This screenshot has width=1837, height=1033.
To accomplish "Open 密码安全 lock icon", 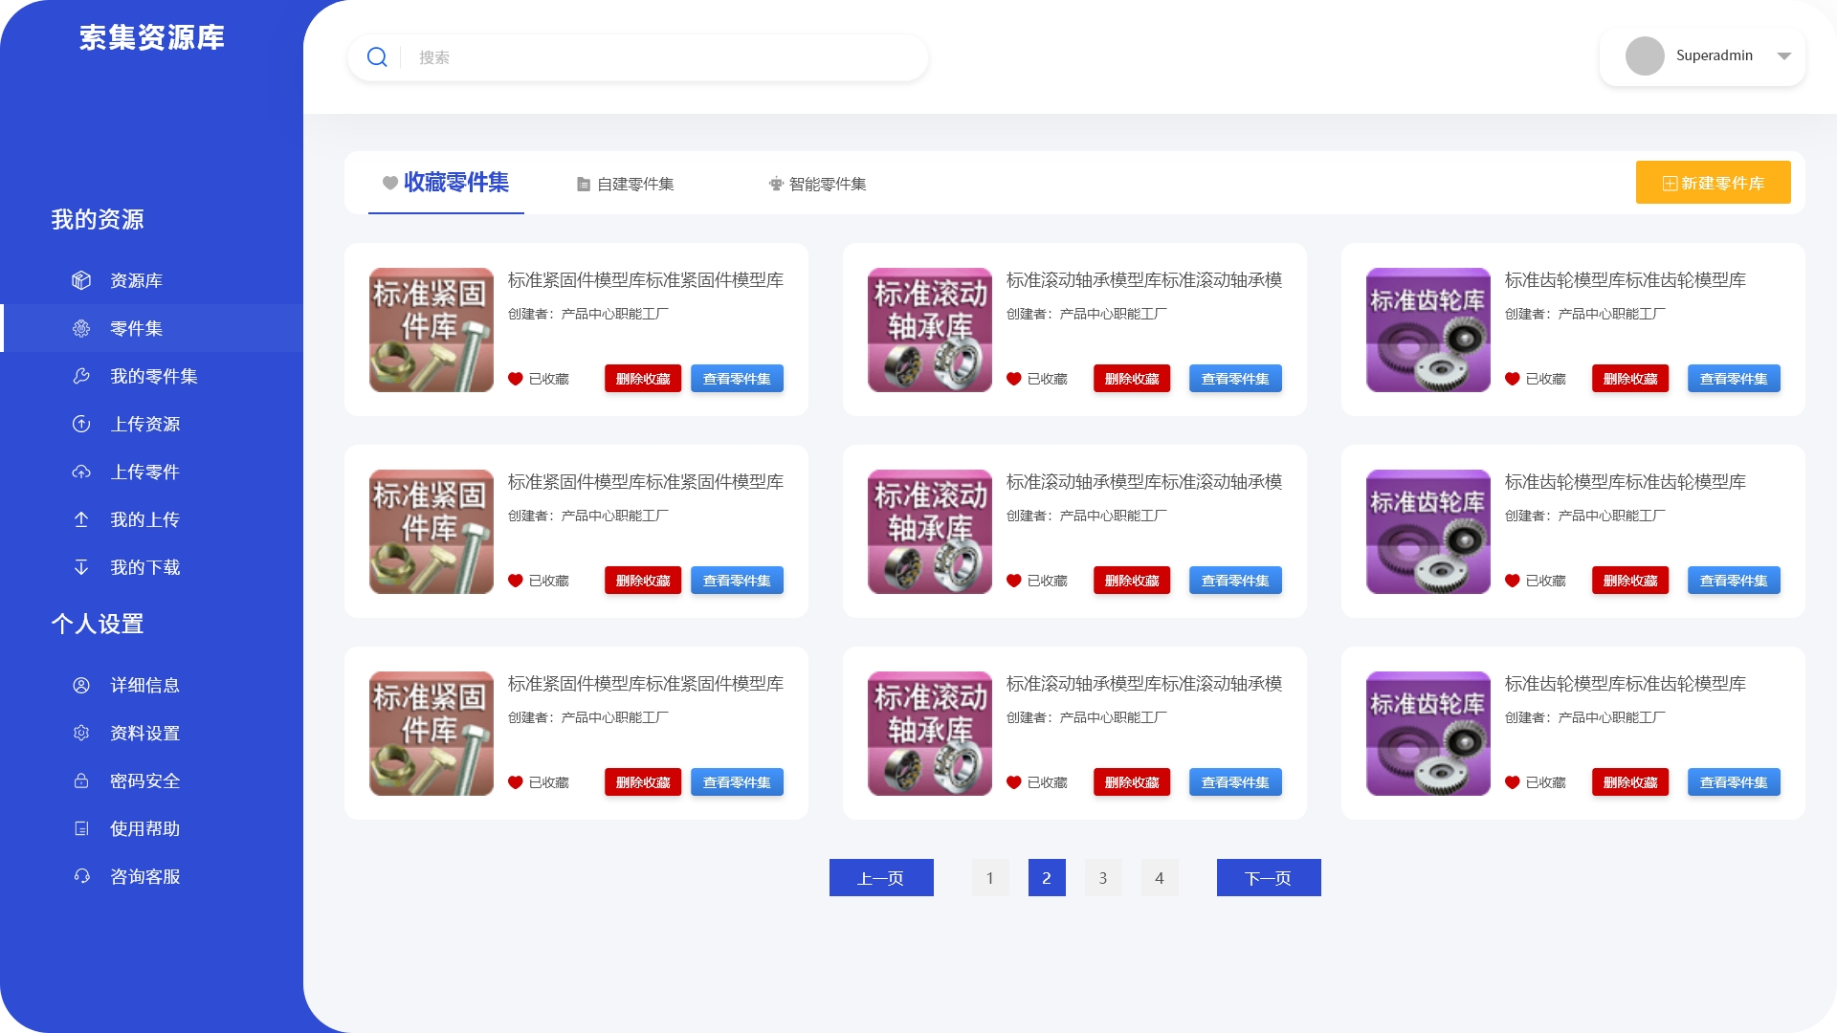I will (x=81, y=780).
